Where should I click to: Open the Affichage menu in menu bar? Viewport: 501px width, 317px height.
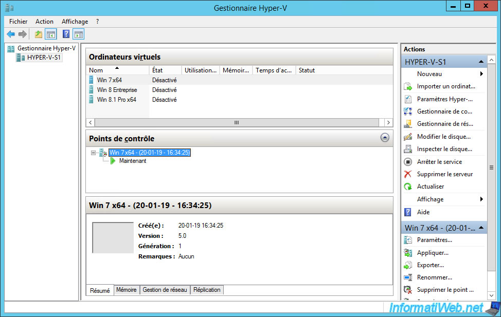[x=75, y=22]
